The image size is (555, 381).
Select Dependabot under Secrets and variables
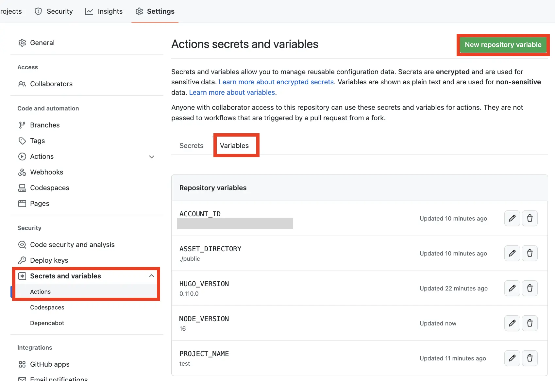coord(47,323)
